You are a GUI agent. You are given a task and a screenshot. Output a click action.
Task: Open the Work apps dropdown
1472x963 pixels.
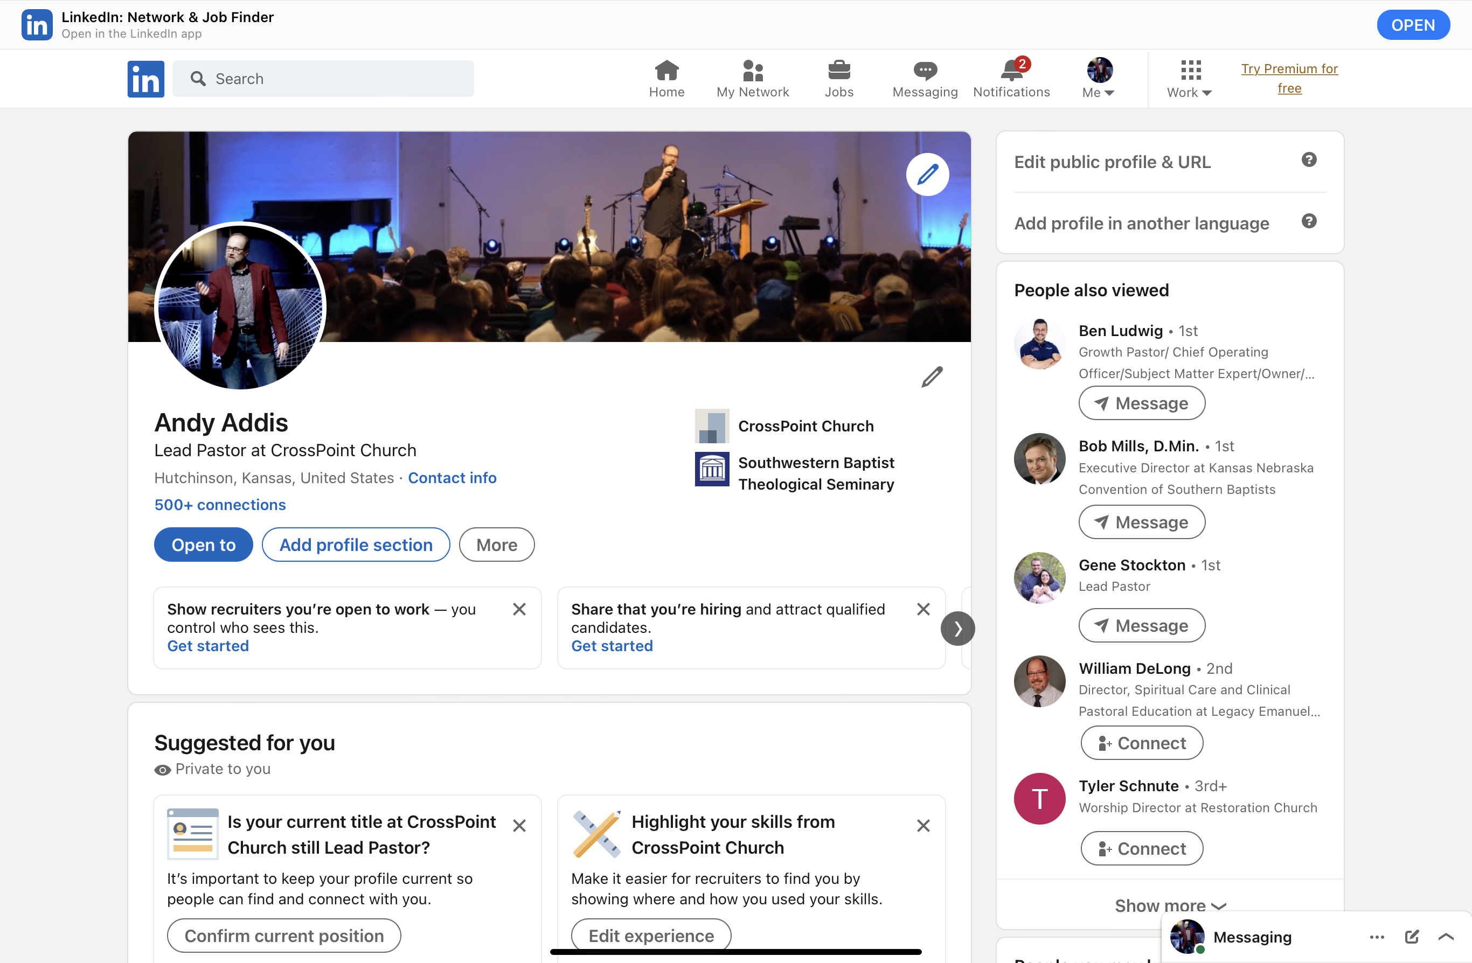[x=1189, y=79]
